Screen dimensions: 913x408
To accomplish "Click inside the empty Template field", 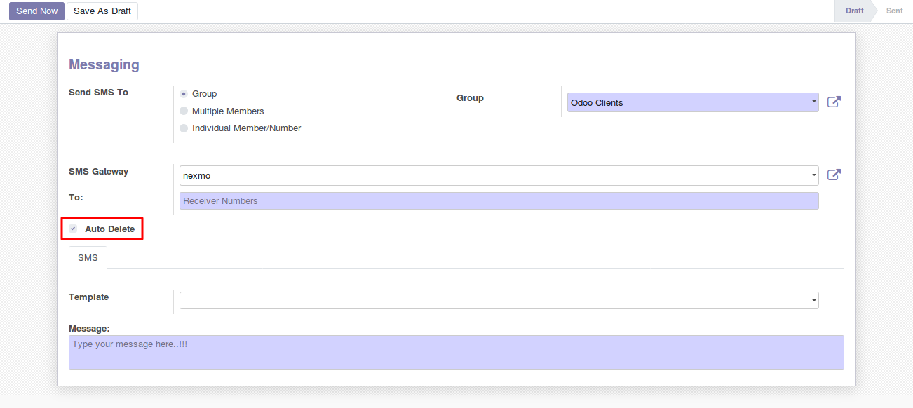I will click(x=491, y=301).
